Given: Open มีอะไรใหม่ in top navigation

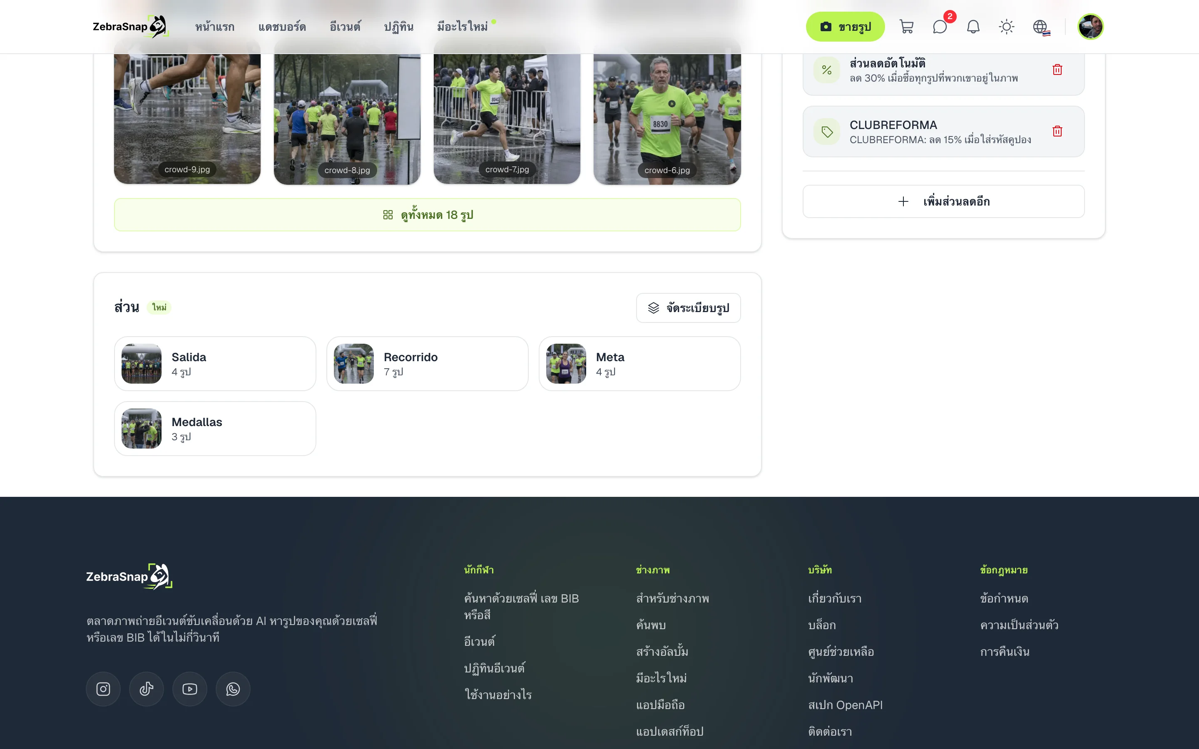Looking at the screenshot, I should click(x=463, y=27).
